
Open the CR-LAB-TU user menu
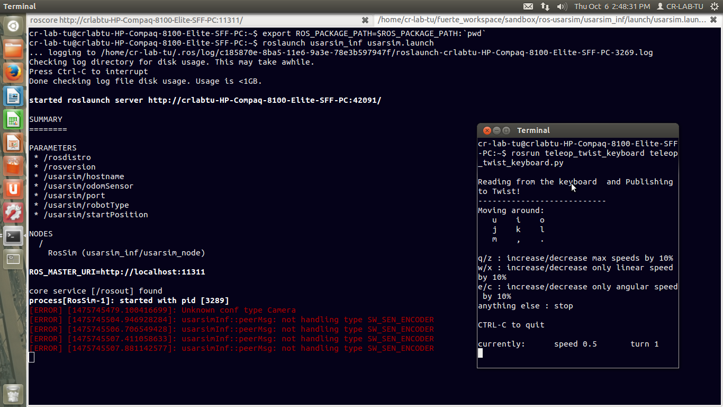680,6
